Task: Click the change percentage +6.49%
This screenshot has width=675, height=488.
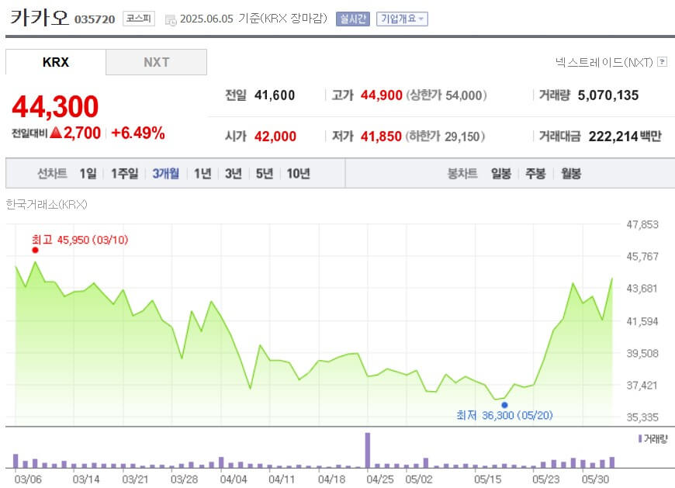Action: [x=138, y=133]
